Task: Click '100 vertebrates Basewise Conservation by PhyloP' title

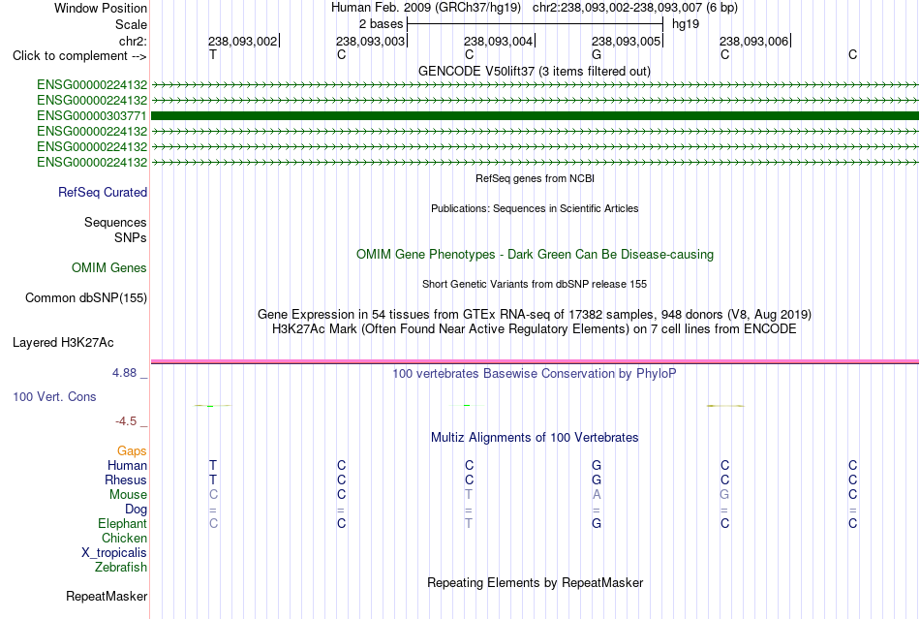Action: click(x=535, y=374)
